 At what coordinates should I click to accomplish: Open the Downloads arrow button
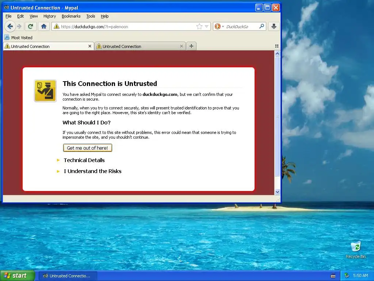click(274, 26)
